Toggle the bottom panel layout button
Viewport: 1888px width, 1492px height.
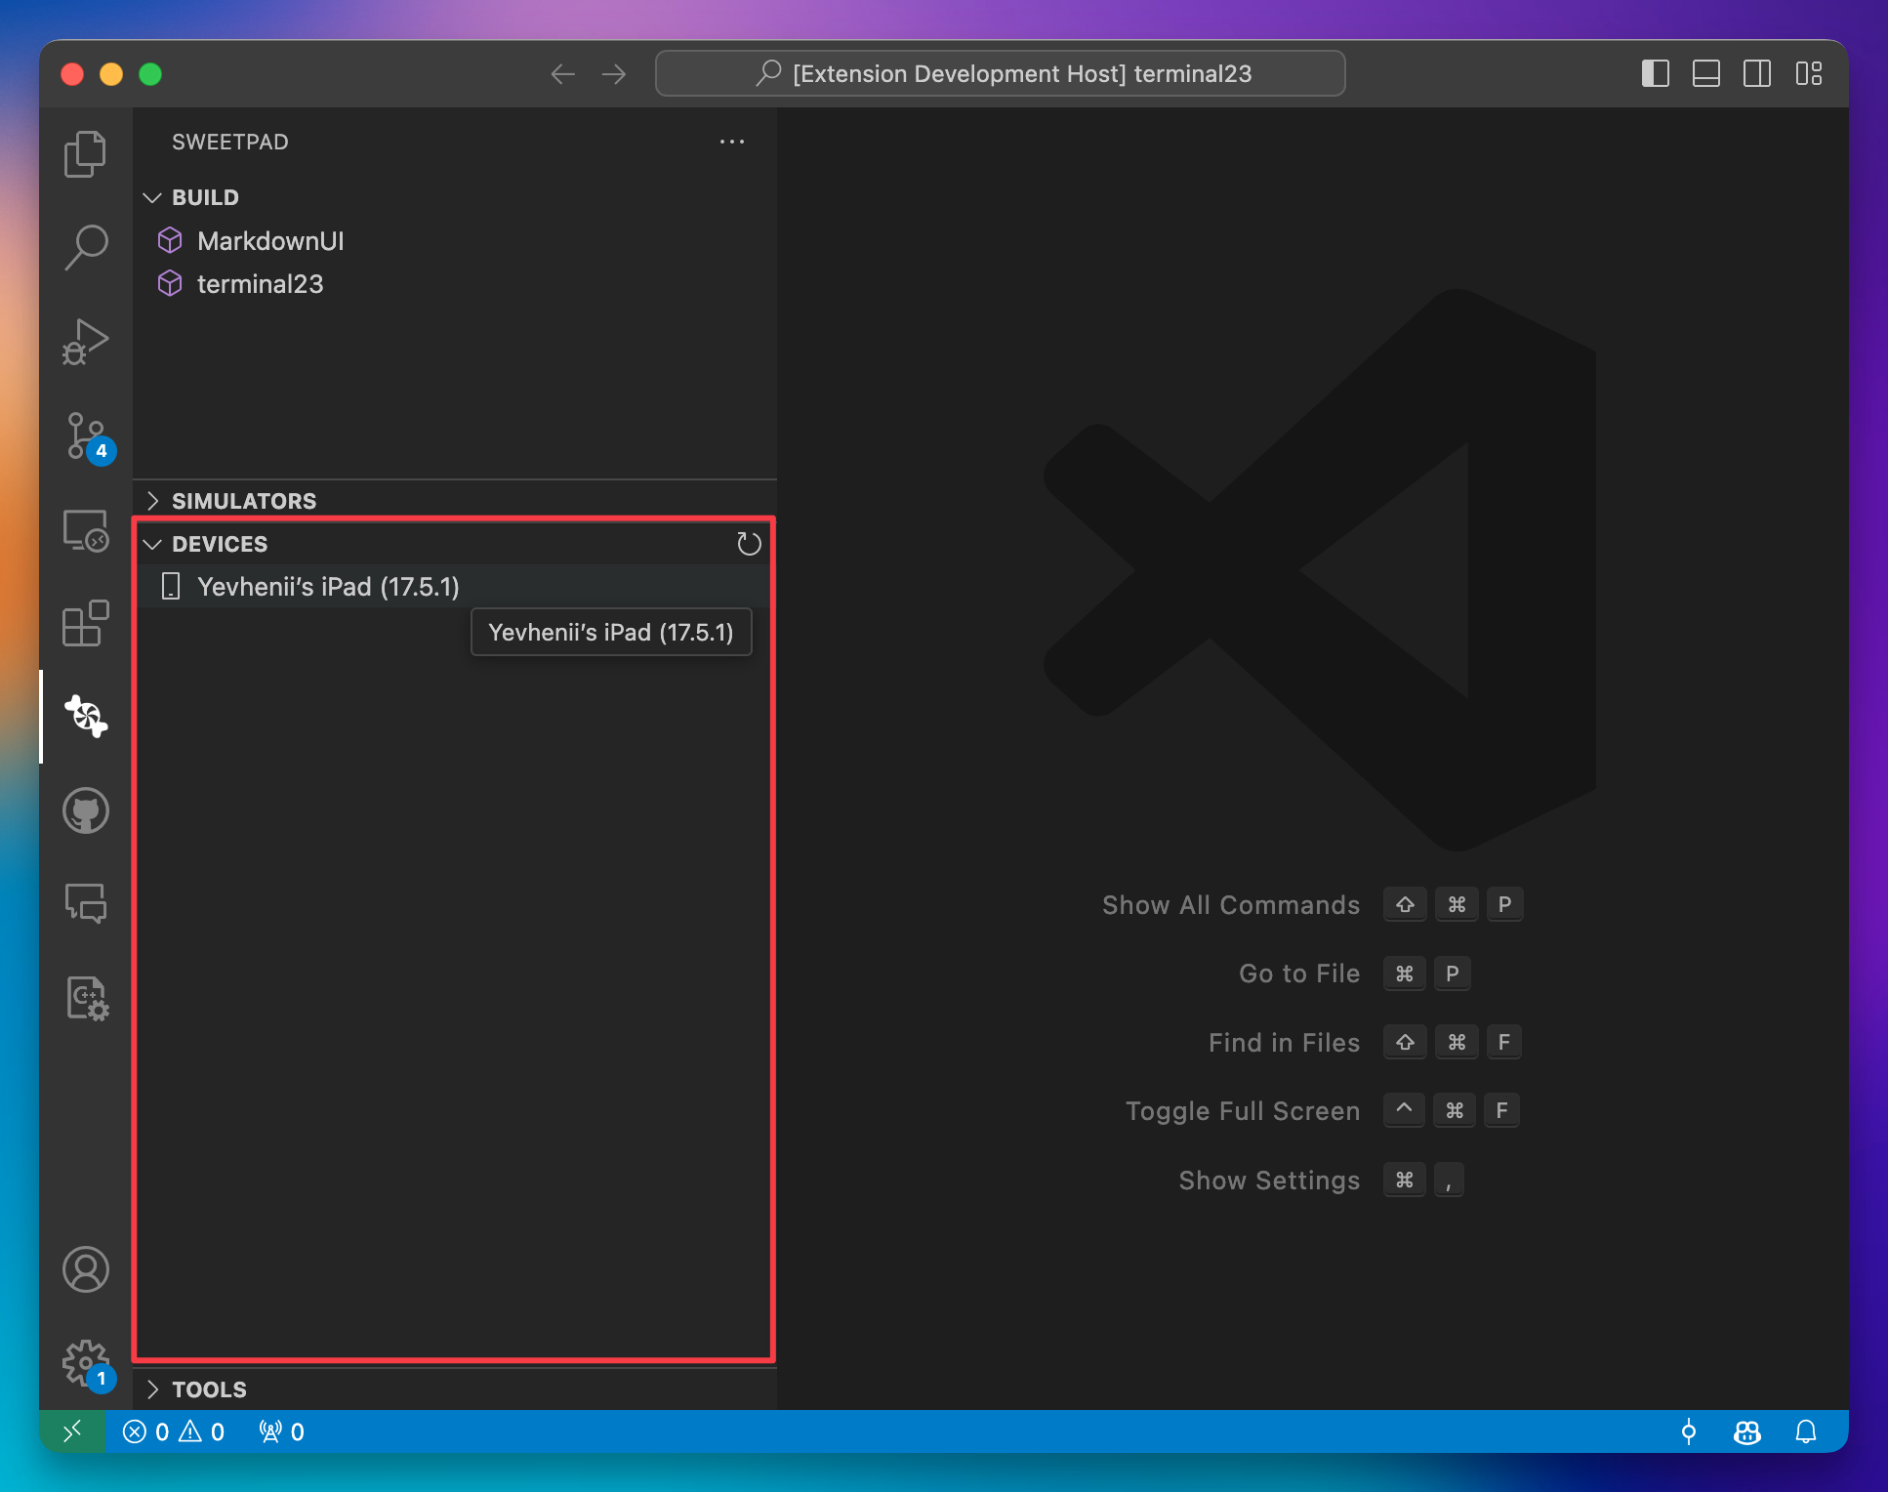pyautogui.click(x=1705, y=74)
